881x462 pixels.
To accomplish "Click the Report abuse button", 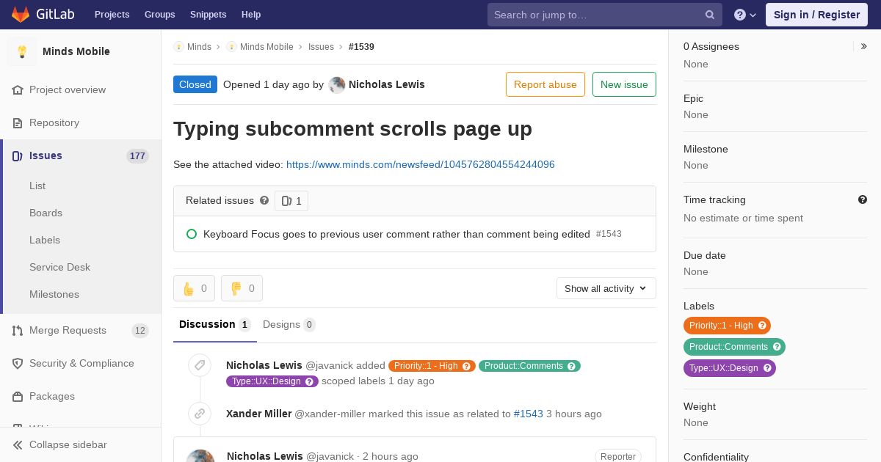I will tap(545, 84).
